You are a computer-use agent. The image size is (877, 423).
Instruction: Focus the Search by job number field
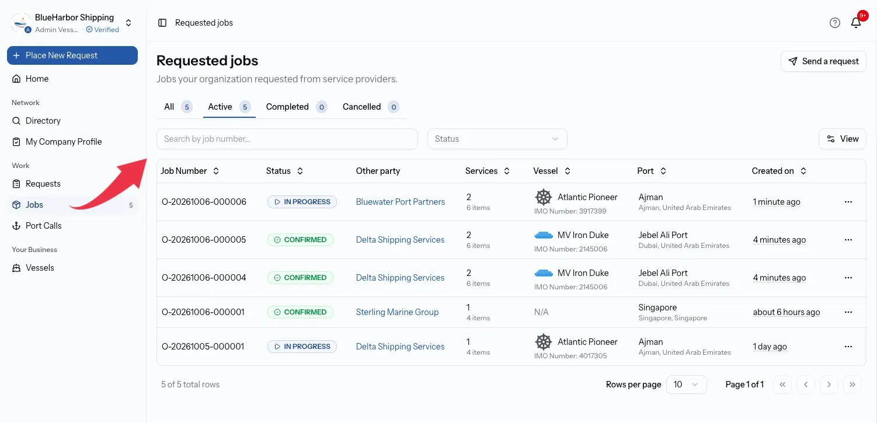tap(287, 139)
